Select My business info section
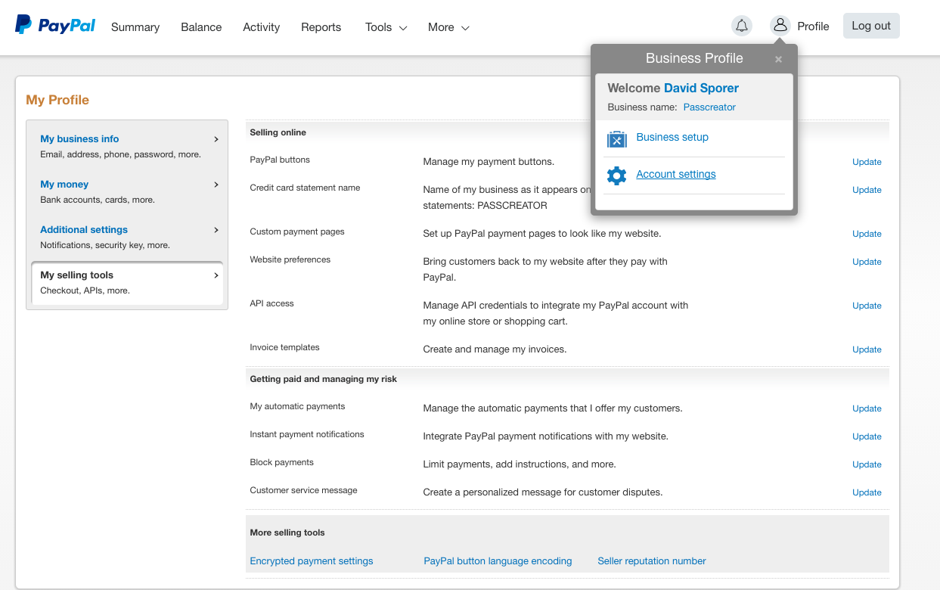This screenshot has width=940, height=590. point(127,146)
